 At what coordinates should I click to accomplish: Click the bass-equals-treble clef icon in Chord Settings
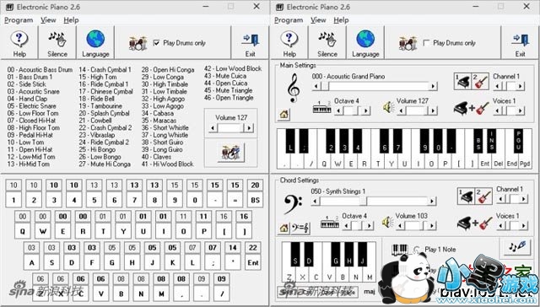[x=300, y=228]
